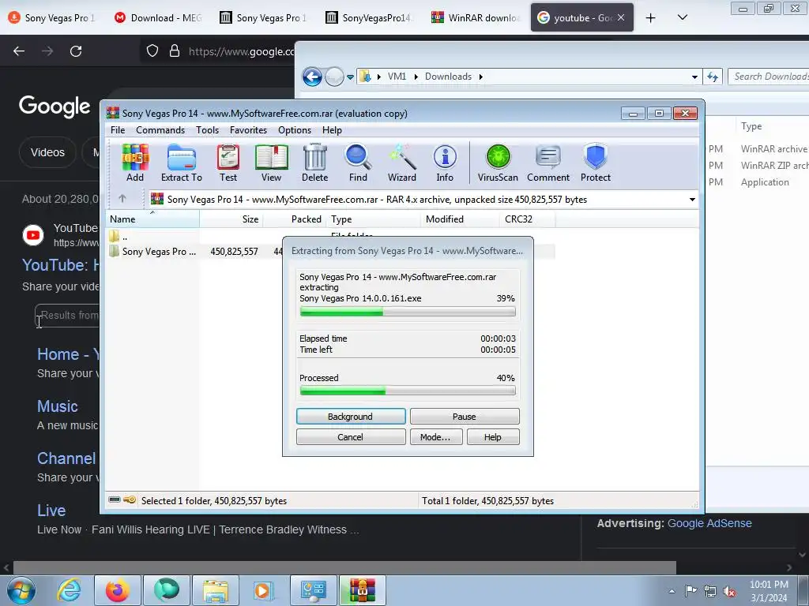The image size is (809, 606).
Task: Click the drive icon in WinRAR status bar
Action: (115, 499)
